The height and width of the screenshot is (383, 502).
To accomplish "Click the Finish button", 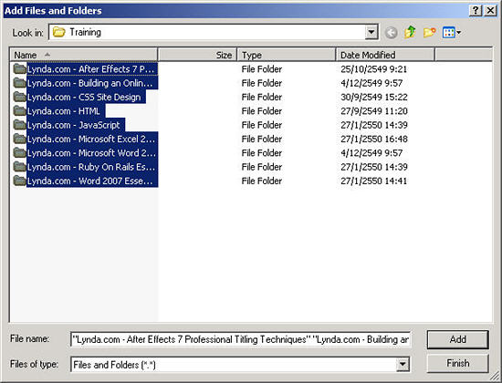I will (x=458, y=364).
